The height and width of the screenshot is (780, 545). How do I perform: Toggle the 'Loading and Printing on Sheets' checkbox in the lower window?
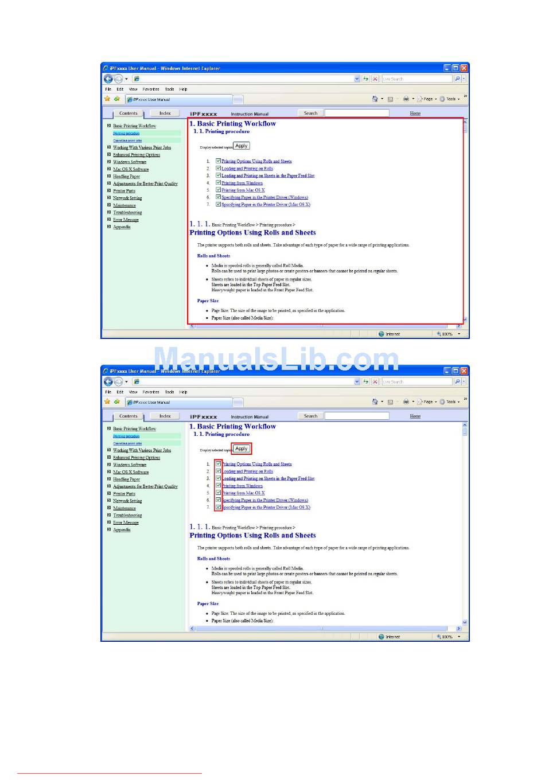click(218, 478)
